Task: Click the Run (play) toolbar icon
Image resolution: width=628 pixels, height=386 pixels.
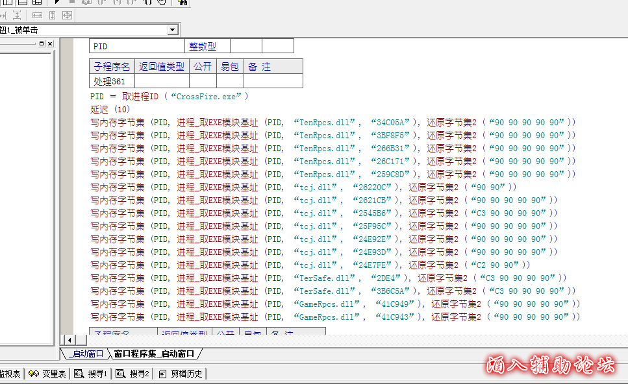Action: [58, 3]
